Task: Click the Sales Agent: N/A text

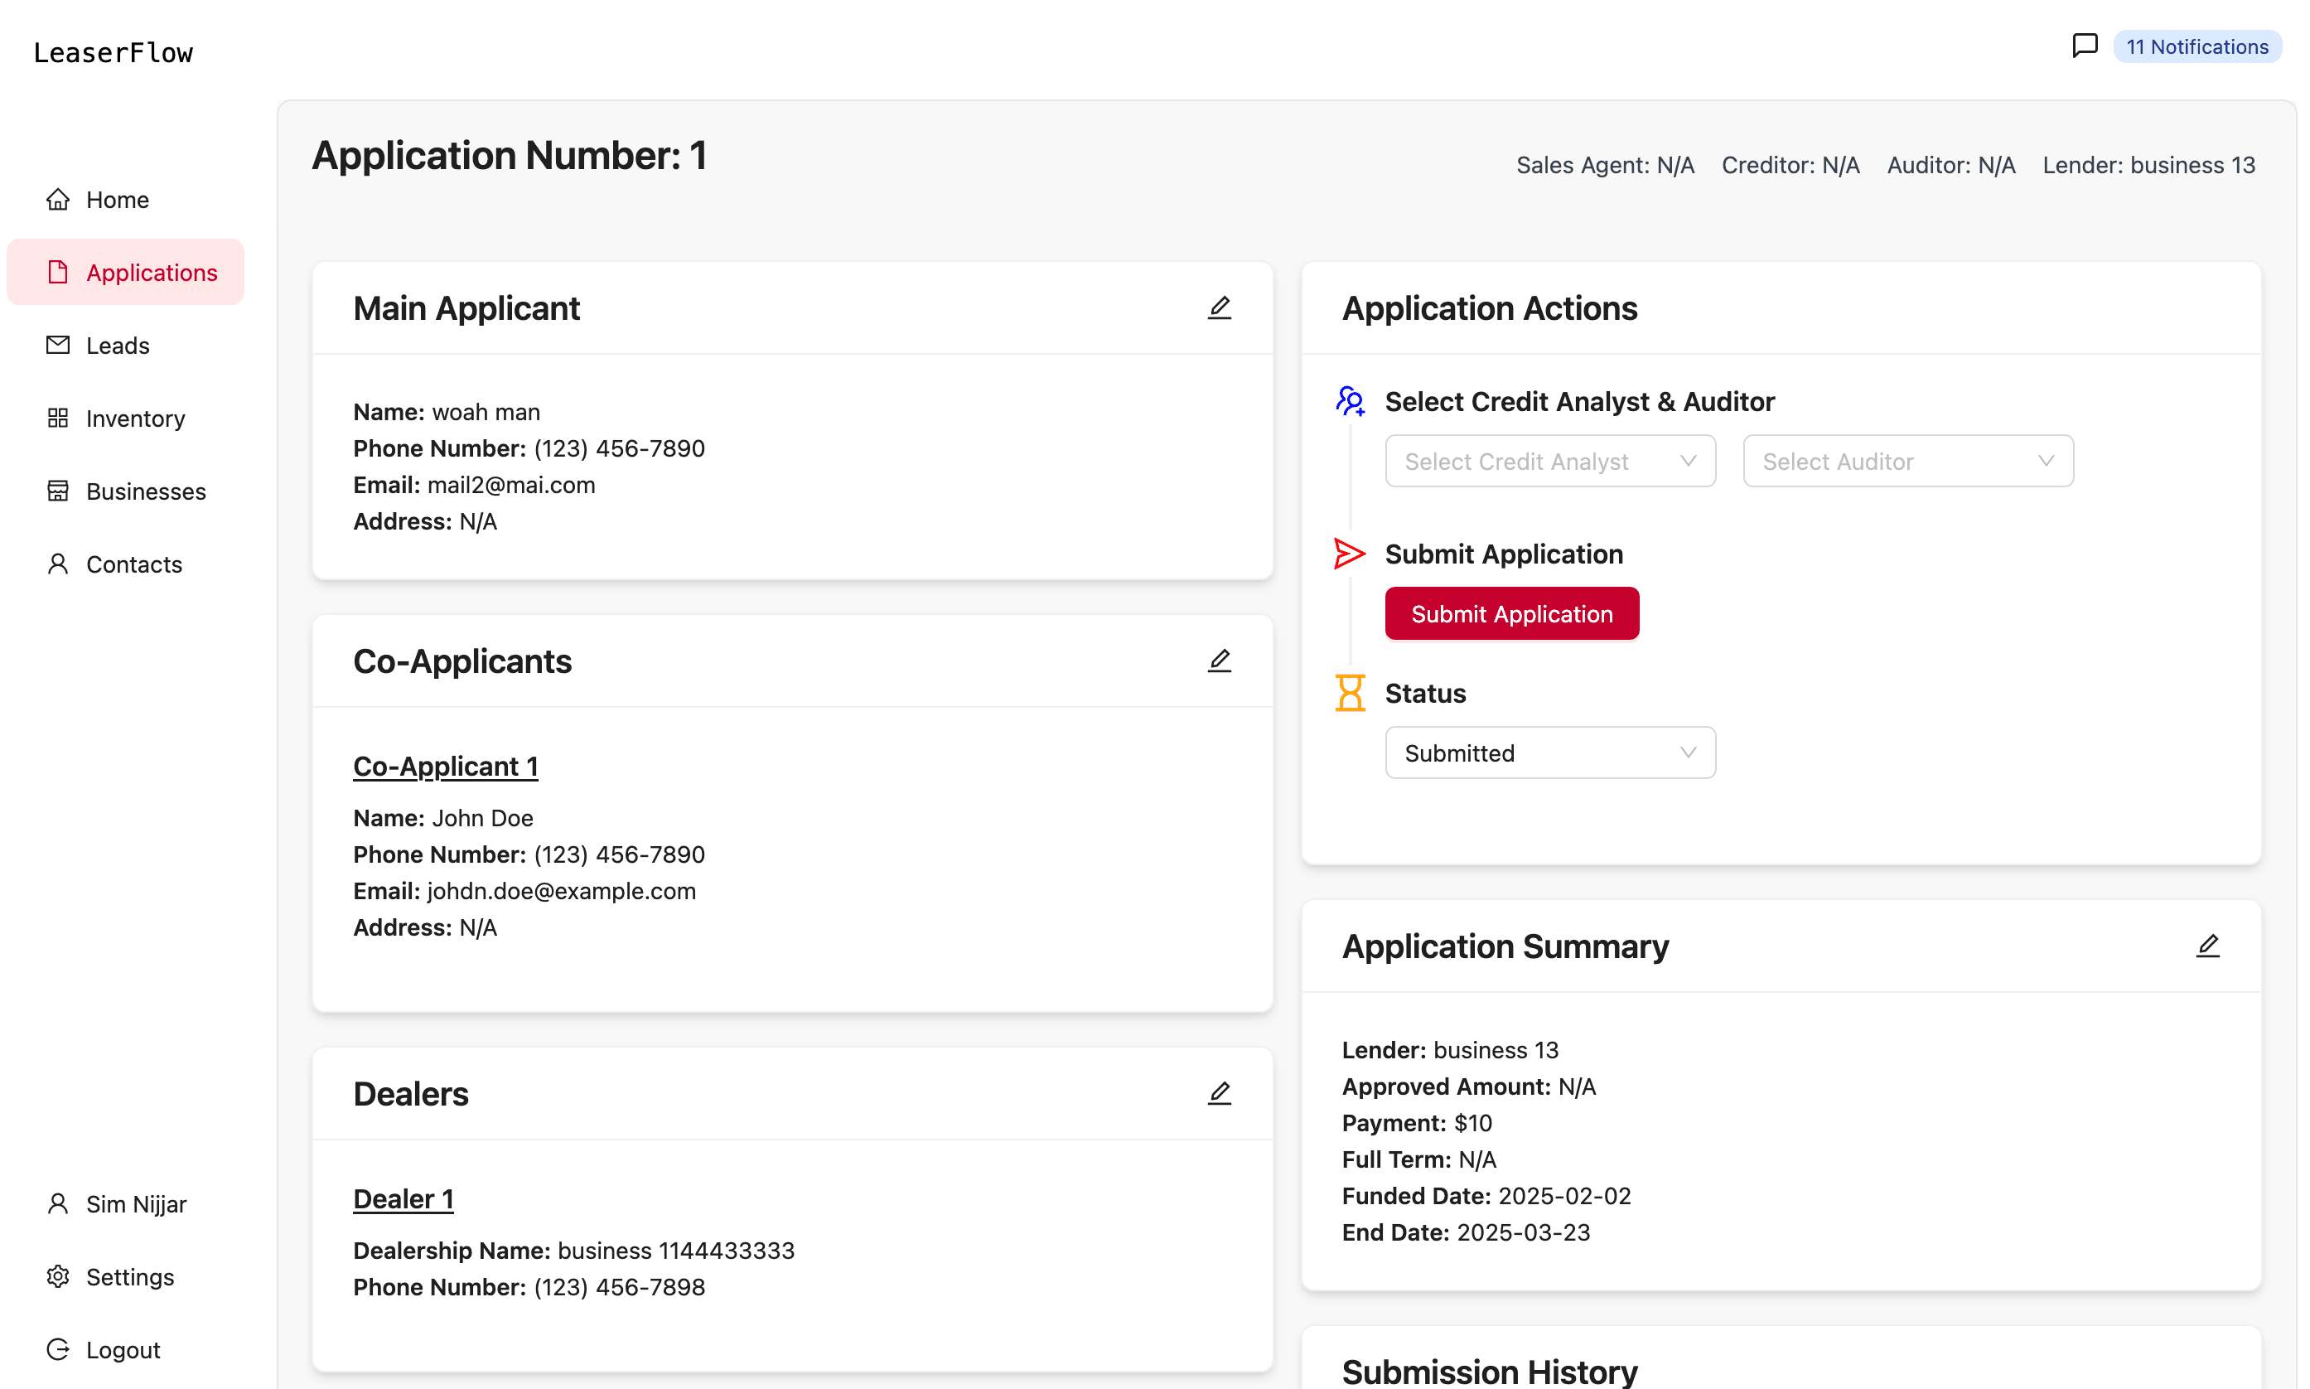Action: click(1605, 165)
